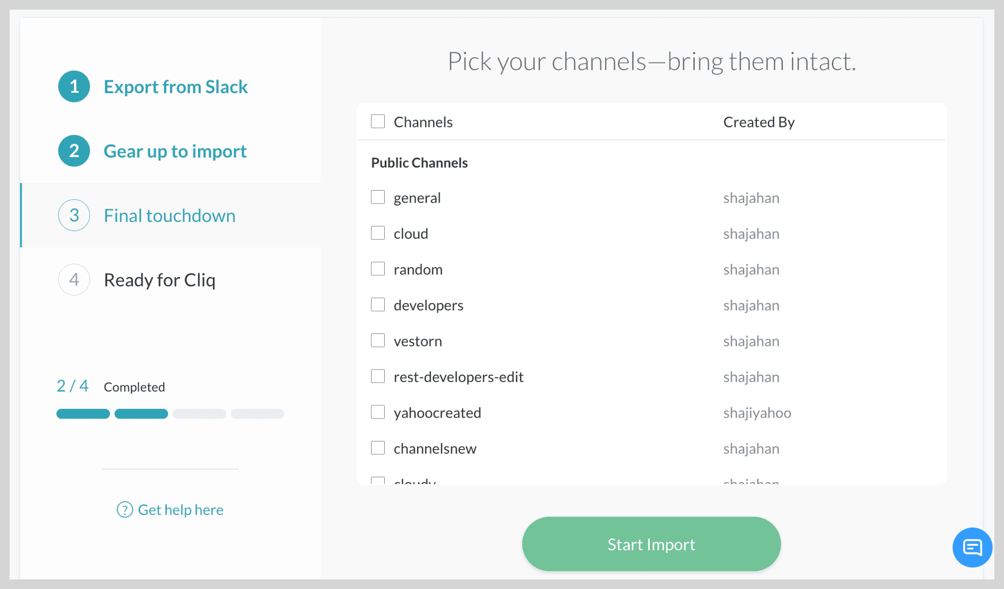Click the channelsnew channel name
1004x589 pixels.
click(435, 449)
